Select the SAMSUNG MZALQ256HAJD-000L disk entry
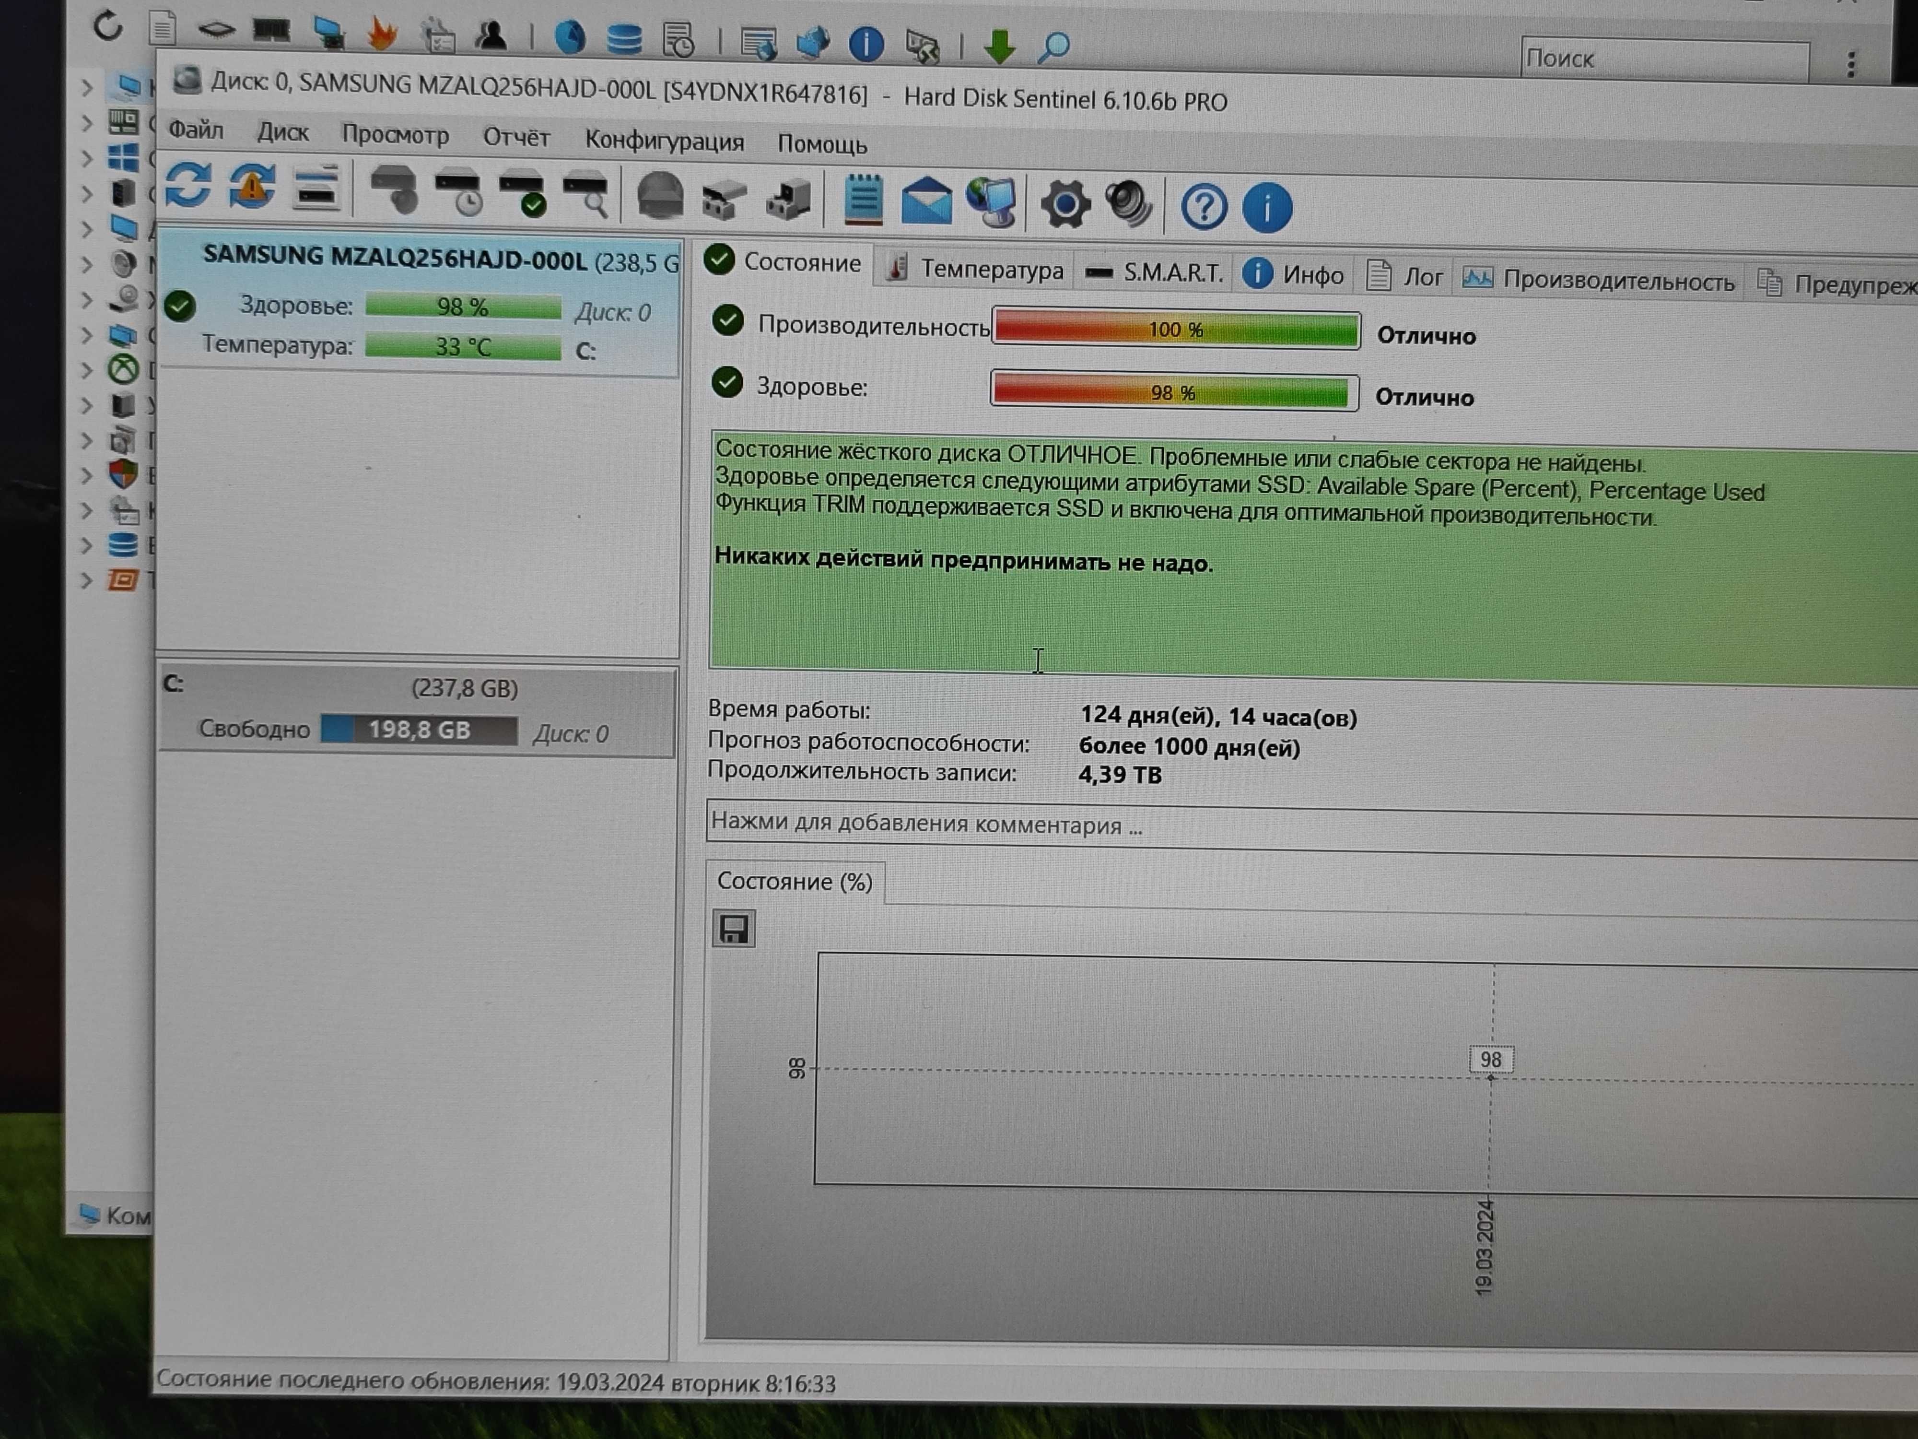 pos(419,303)
